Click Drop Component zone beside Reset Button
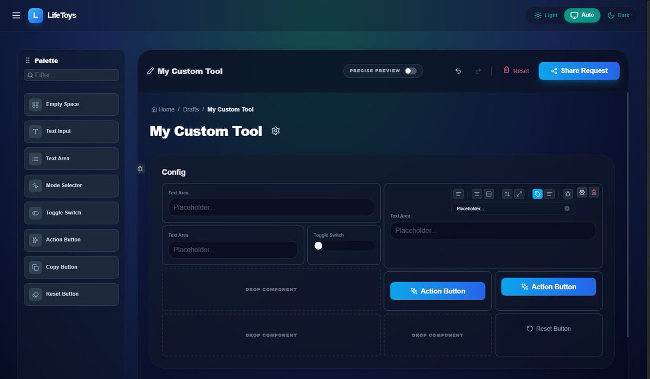This screenshot has width=650, height=379. point(438,335)
